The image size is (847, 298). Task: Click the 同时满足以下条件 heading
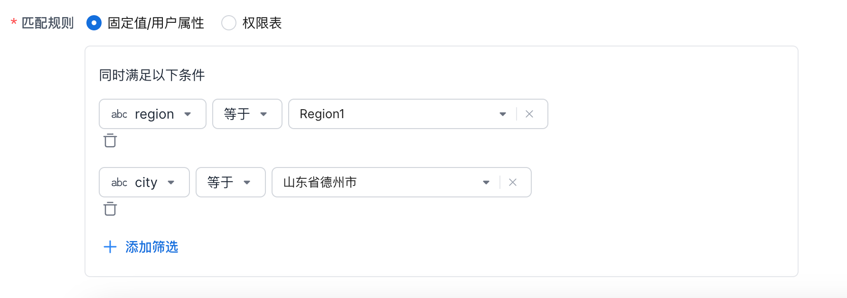[x=152, y=75]
